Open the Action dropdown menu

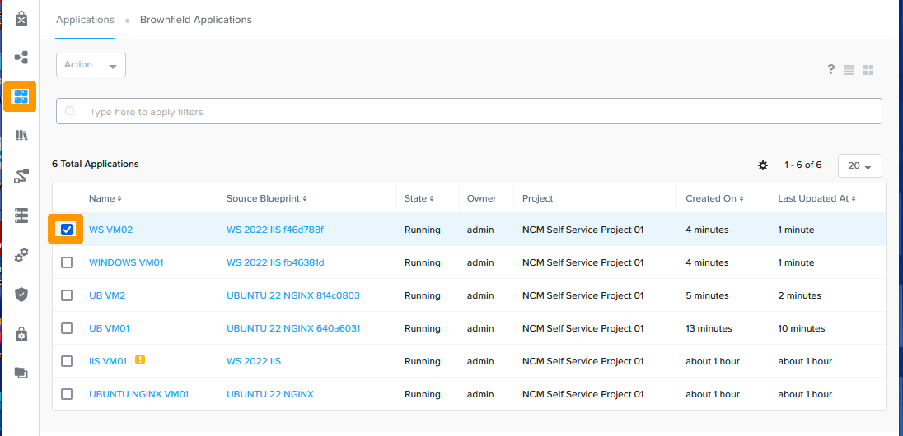[91, 65]
